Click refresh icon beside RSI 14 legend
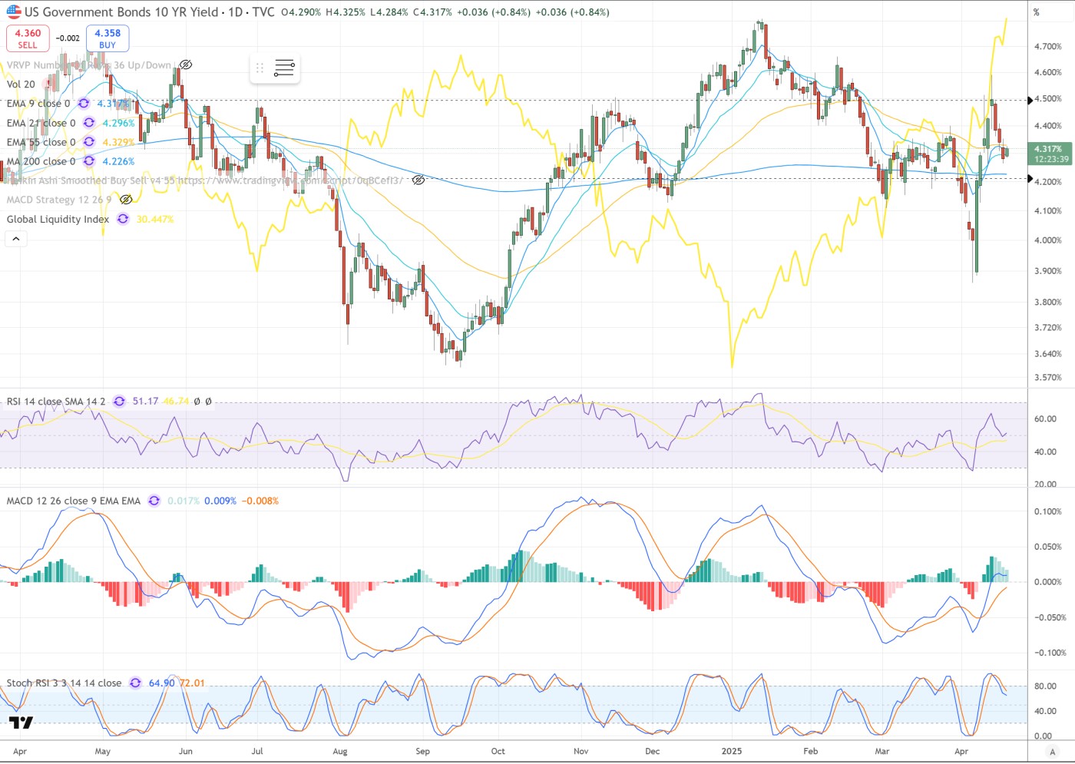Image resolution: width=1075 pixels, height=764 pixels. pos(119,401)
